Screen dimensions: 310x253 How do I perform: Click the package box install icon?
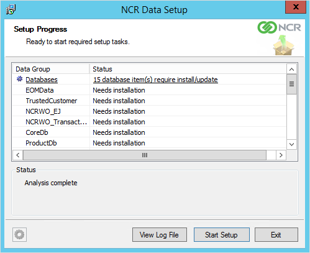pos(283,45)
